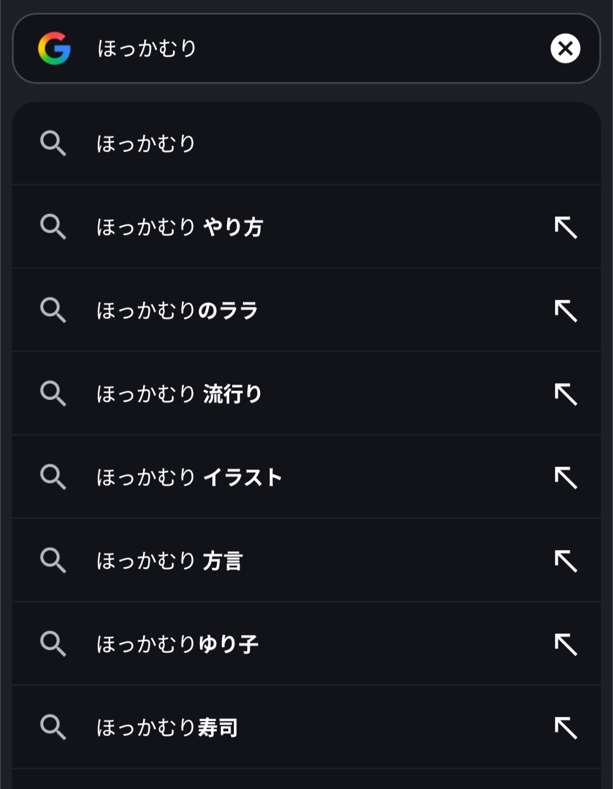The width and height of the screenshot is (613, 789).
Task: Select the first suggestion ほっかむり
Action: 146,144
